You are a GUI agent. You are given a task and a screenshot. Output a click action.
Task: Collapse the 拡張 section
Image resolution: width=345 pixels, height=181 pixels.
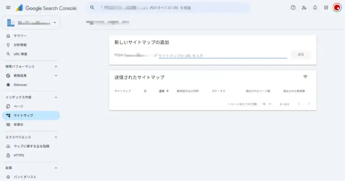pos(56,168)
